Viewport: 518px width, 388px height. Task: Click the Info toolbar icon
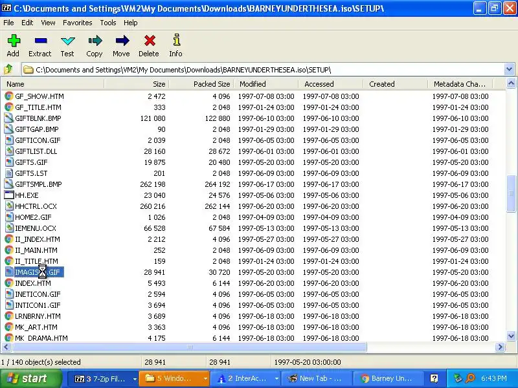(x=176, y=40)
